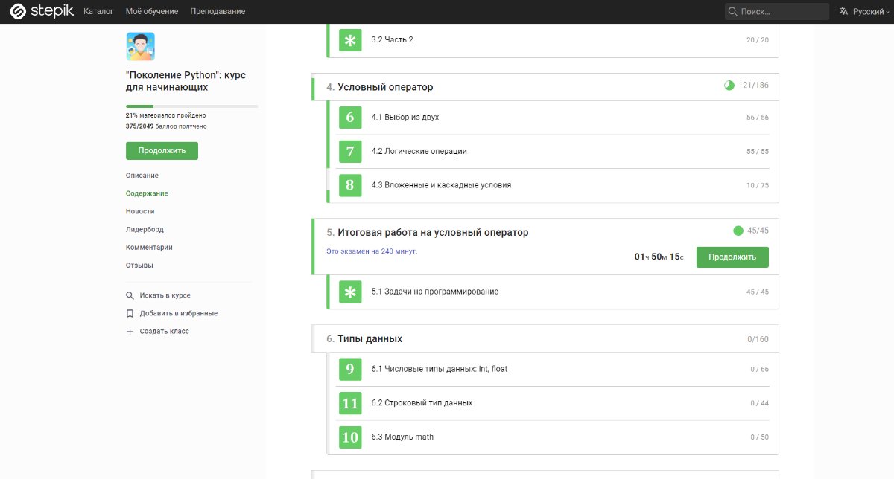This screenshot has width=894, height=479.
Task: Click the plus icon to create class
Action: [x=130, y=332]
